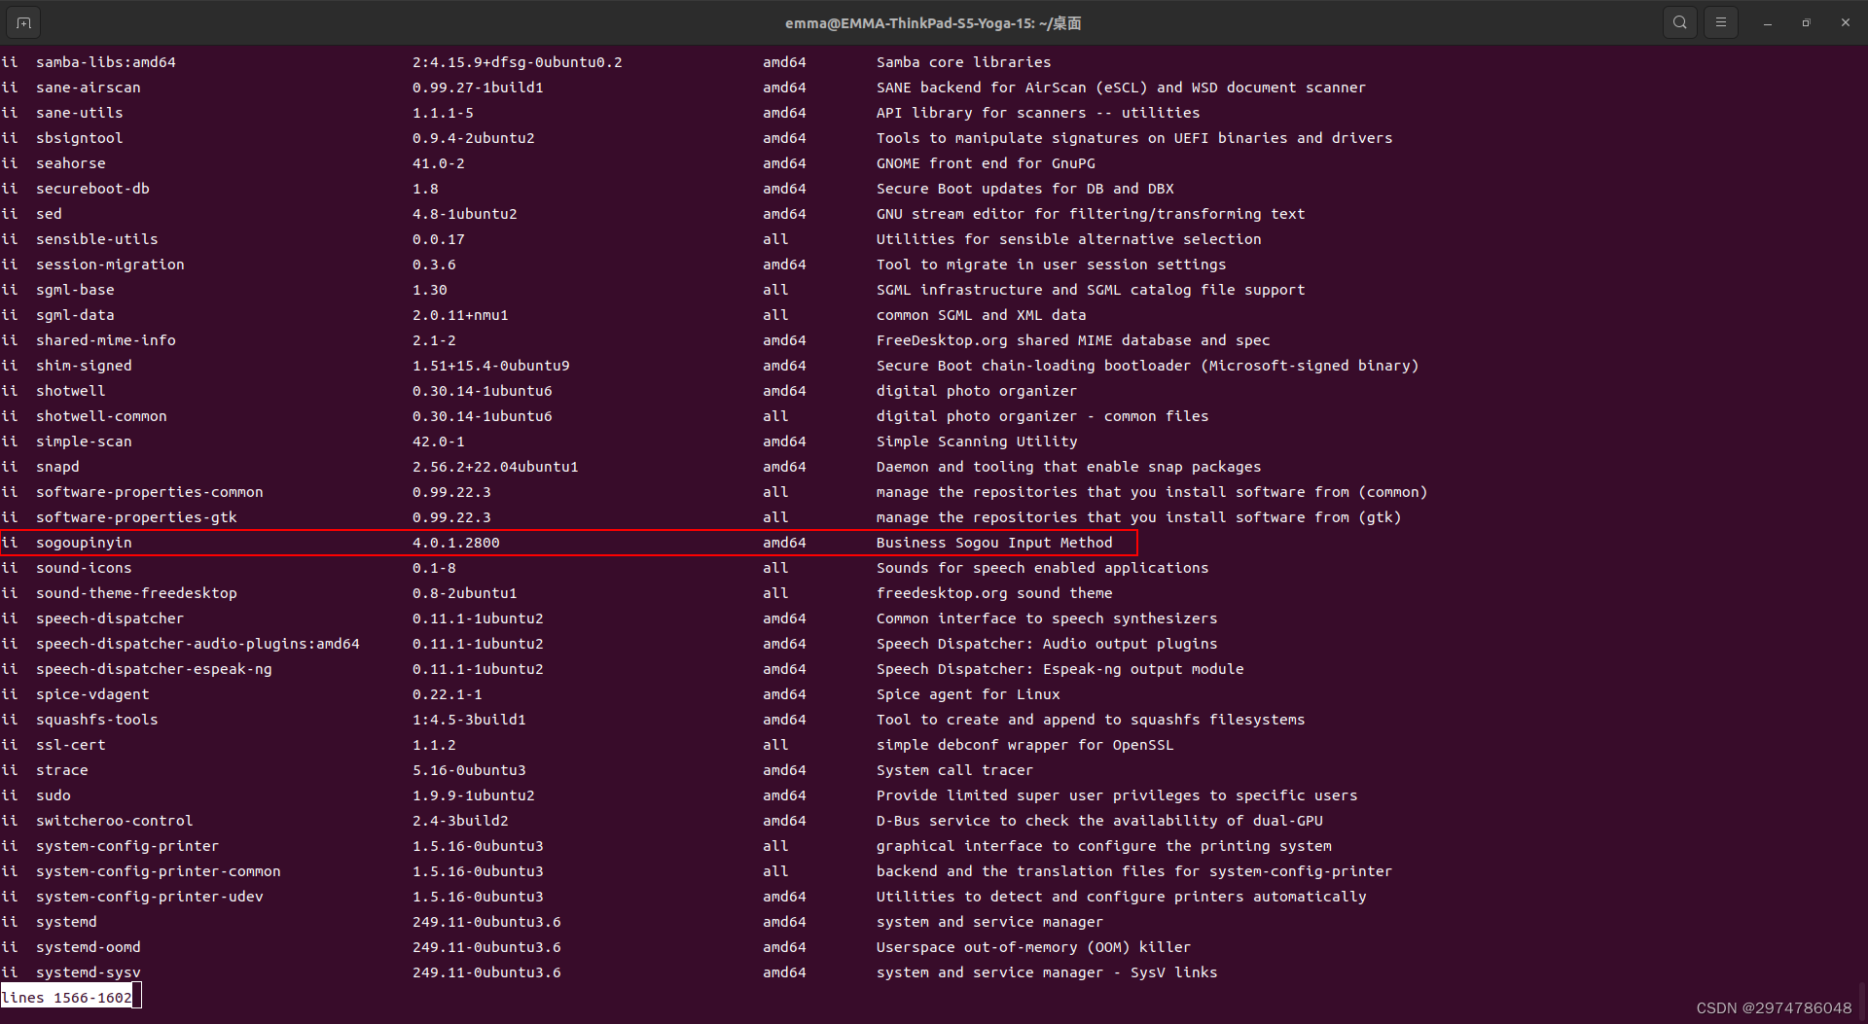Select the secureboot-db package name
The height and width of the screenshot is (1024, 1868).
coord(92,189)
